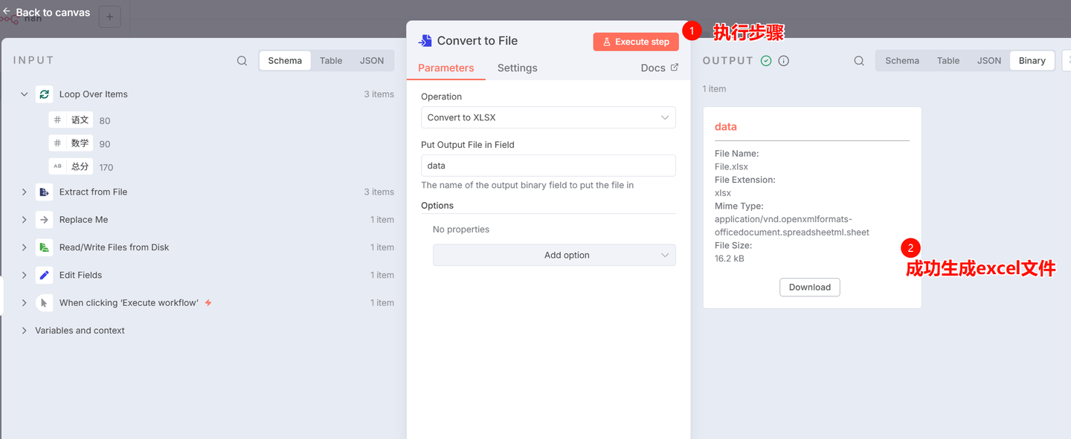Image resolution: width=1071 pixels, height=439 pixels.
Task: Open the Operation dropdown
Action: pos(548,117)
